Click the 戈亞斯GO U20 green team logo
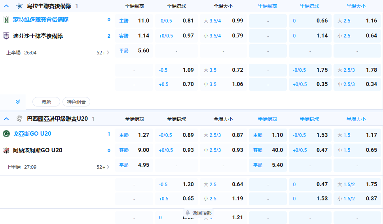Screen dimensions: 383x224 (x=6, y=134)
